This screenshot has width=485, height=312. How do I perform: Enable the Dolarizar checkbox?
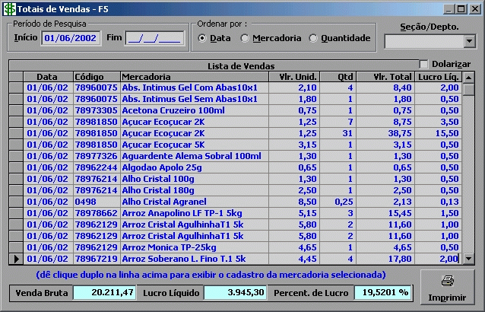(x=424, y=65)
